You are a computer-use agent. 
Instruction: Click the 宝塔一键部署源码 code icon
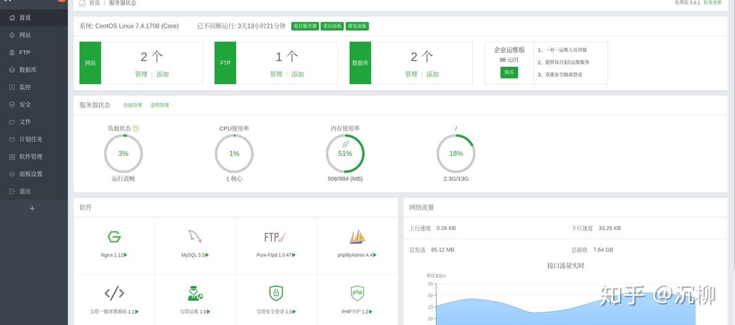click(114, 294)
